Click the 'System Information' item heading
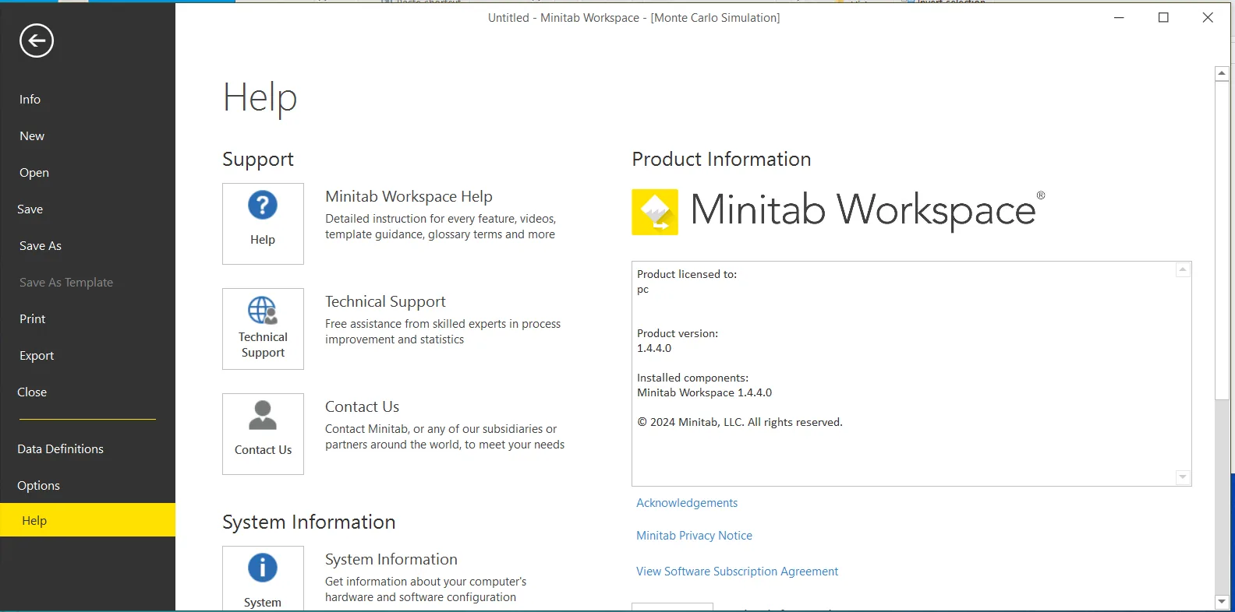Screen dimensions: 1235x612 [391, 559]
